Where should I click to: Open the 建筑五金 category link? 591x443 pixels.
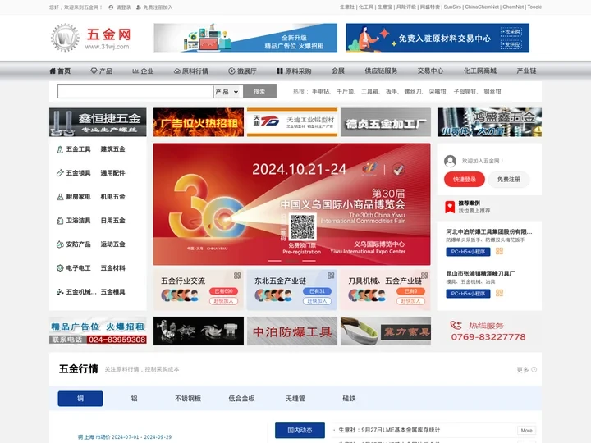[112, 149]
